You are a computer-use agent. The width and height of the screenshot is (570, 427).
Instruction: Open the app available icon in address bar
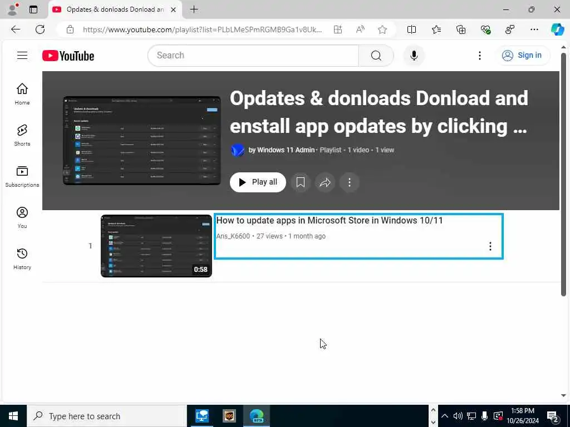338,30
